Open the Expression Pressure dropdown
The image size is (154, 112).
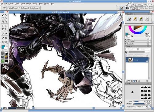coord(142,107)
